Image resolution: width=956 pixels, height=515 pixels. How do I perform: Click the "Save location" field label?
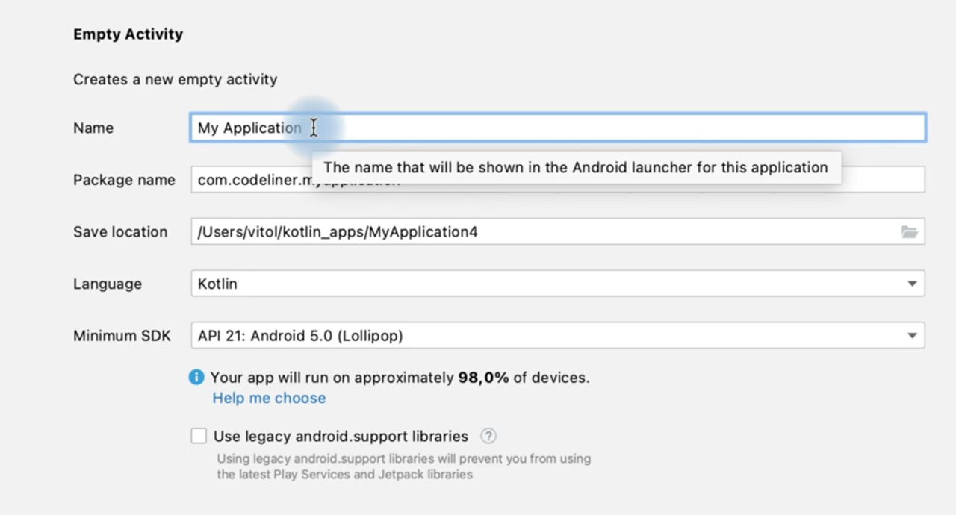click(120, 232)
